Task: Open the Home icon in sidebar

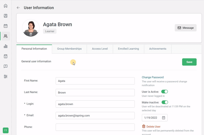Action: [x=6, y=6]
